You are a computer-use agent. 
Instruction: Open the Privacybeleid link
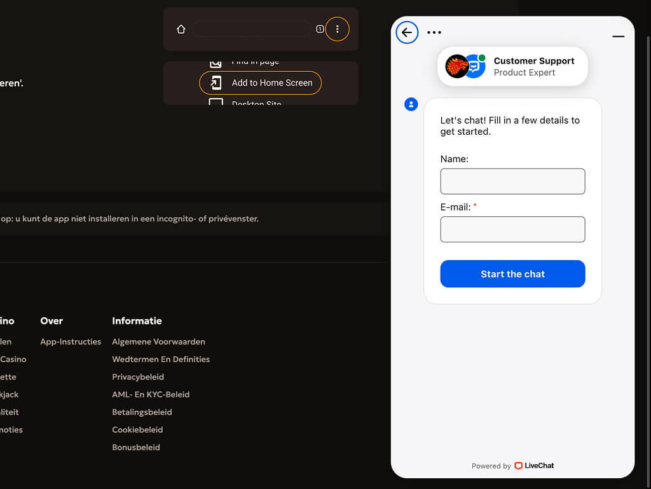coord(138,377)
